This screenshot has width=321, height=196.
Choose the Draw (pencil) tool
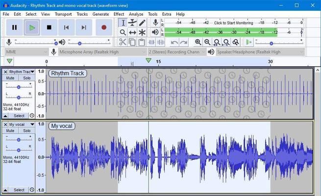pyautogui.click(x=142, y=23)
